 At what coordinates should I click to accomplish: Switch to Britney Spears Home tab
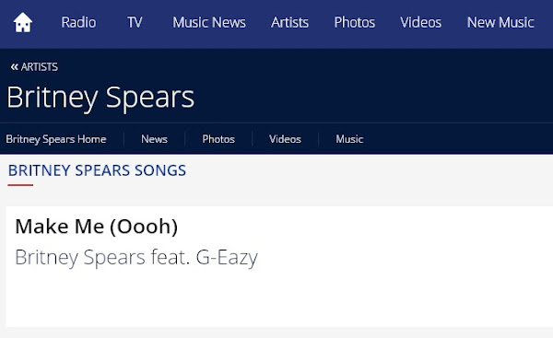coord(56,139)
